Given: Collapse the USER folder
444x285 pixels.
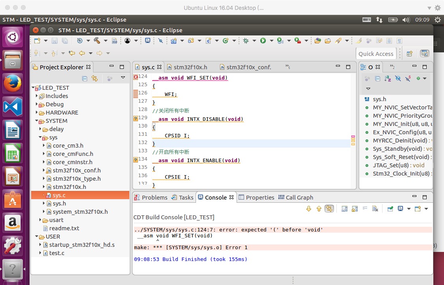Looking at the screenshot, I should (x=37, y=236).
